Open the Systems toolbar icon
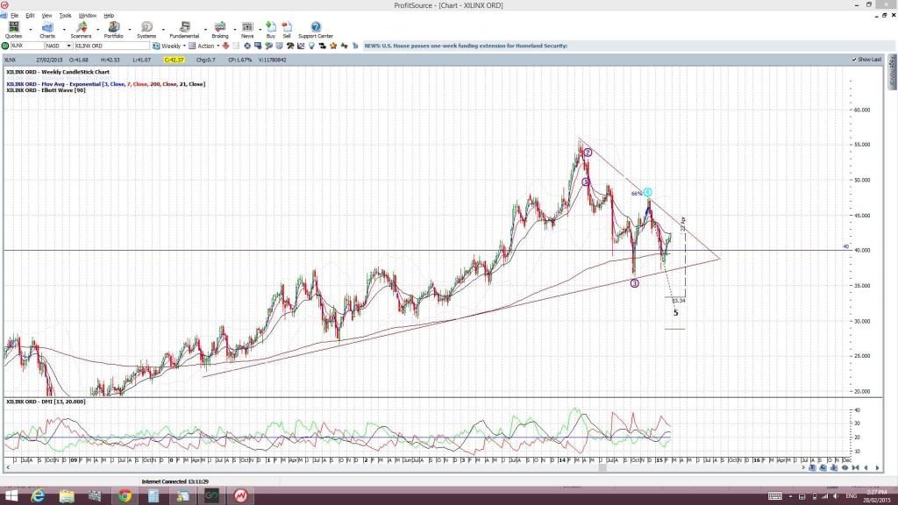 (x=146, y=30)
